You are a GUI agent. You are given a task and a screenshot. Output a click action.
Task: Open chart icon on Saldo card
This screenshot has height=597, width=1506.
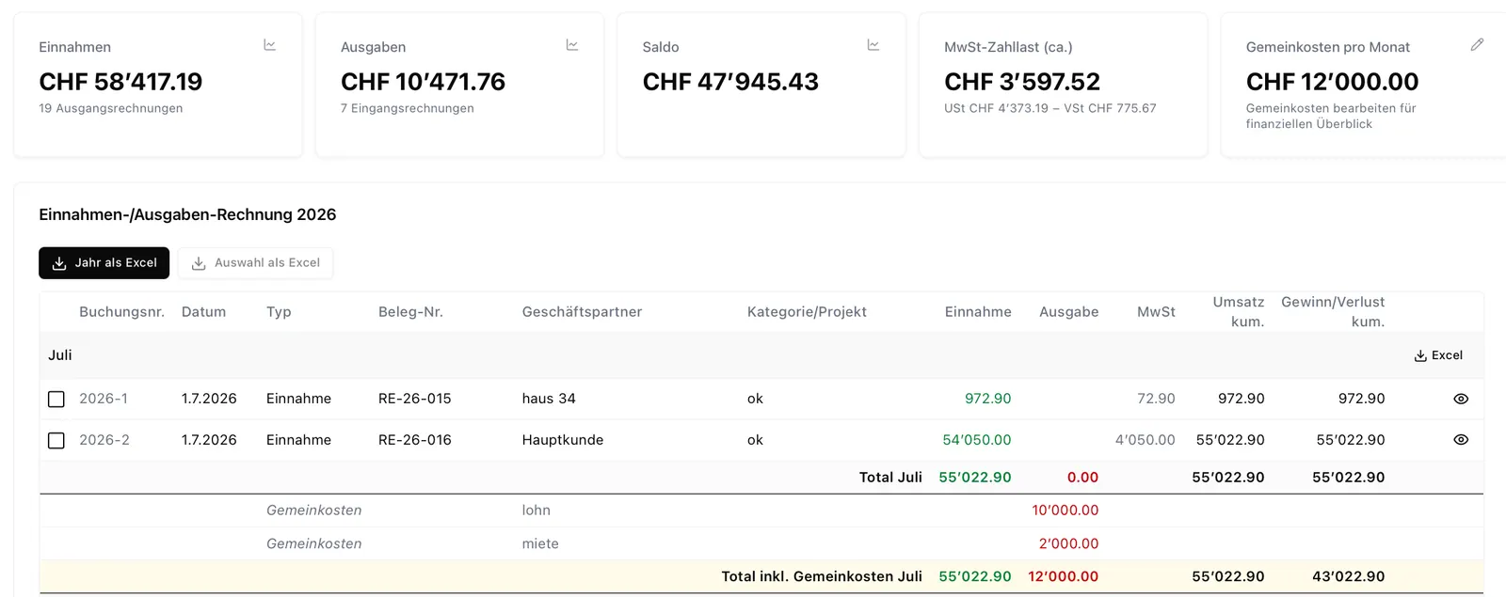click(873, 45)
